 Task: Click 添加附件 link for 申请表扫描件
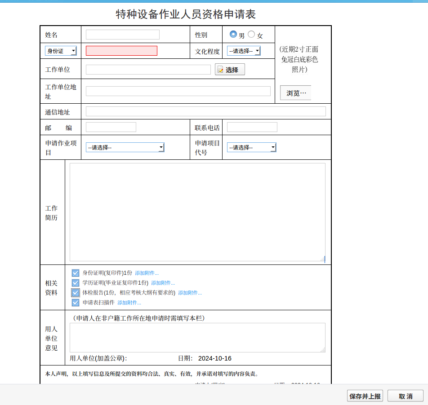pyautogui.click(x=129, y=303)
